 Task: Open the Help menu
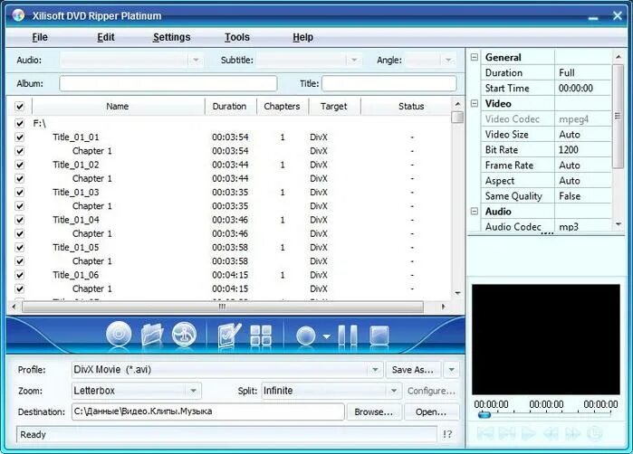pos(302,37)
